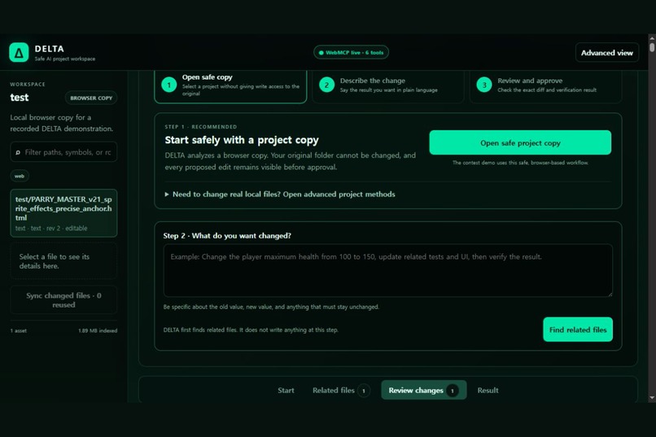Open the Related files tab
The image size is (656, 437).
(340, 390)
